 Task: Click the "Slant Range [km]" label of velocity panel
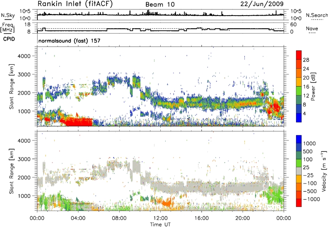[x=11, y=171]
